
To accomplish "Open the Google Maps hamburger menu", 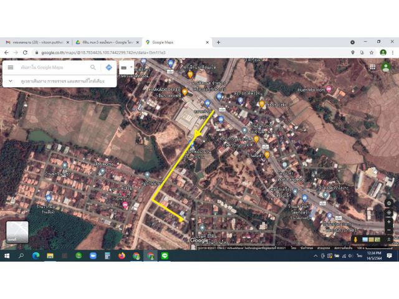I will (11, 67).
